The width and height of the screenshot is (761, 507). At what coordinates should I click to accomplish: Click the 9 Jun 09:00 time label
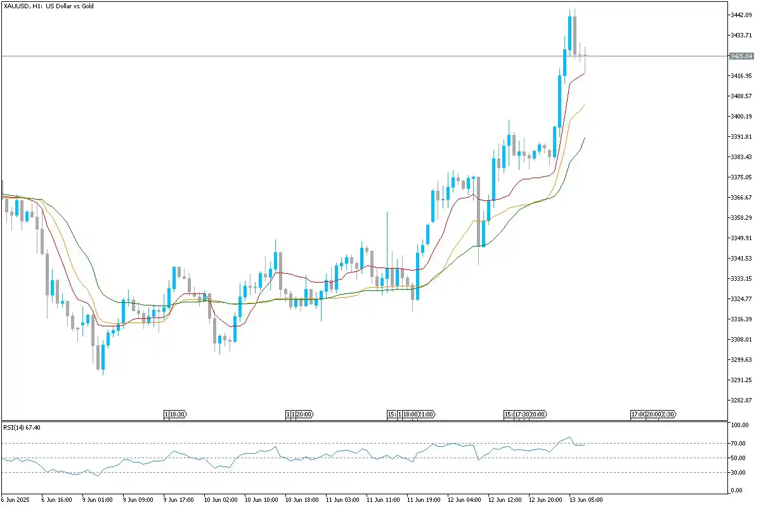pyautogui.click(x=138, y=499)
